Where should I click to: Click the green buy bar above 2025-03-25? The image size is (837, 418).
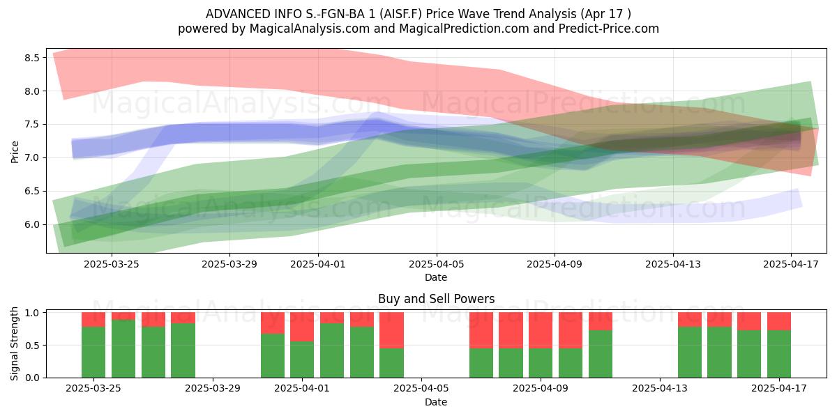pos(93,352)
